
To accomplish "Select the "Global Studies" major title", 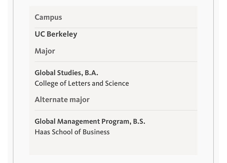I will 58,73.
